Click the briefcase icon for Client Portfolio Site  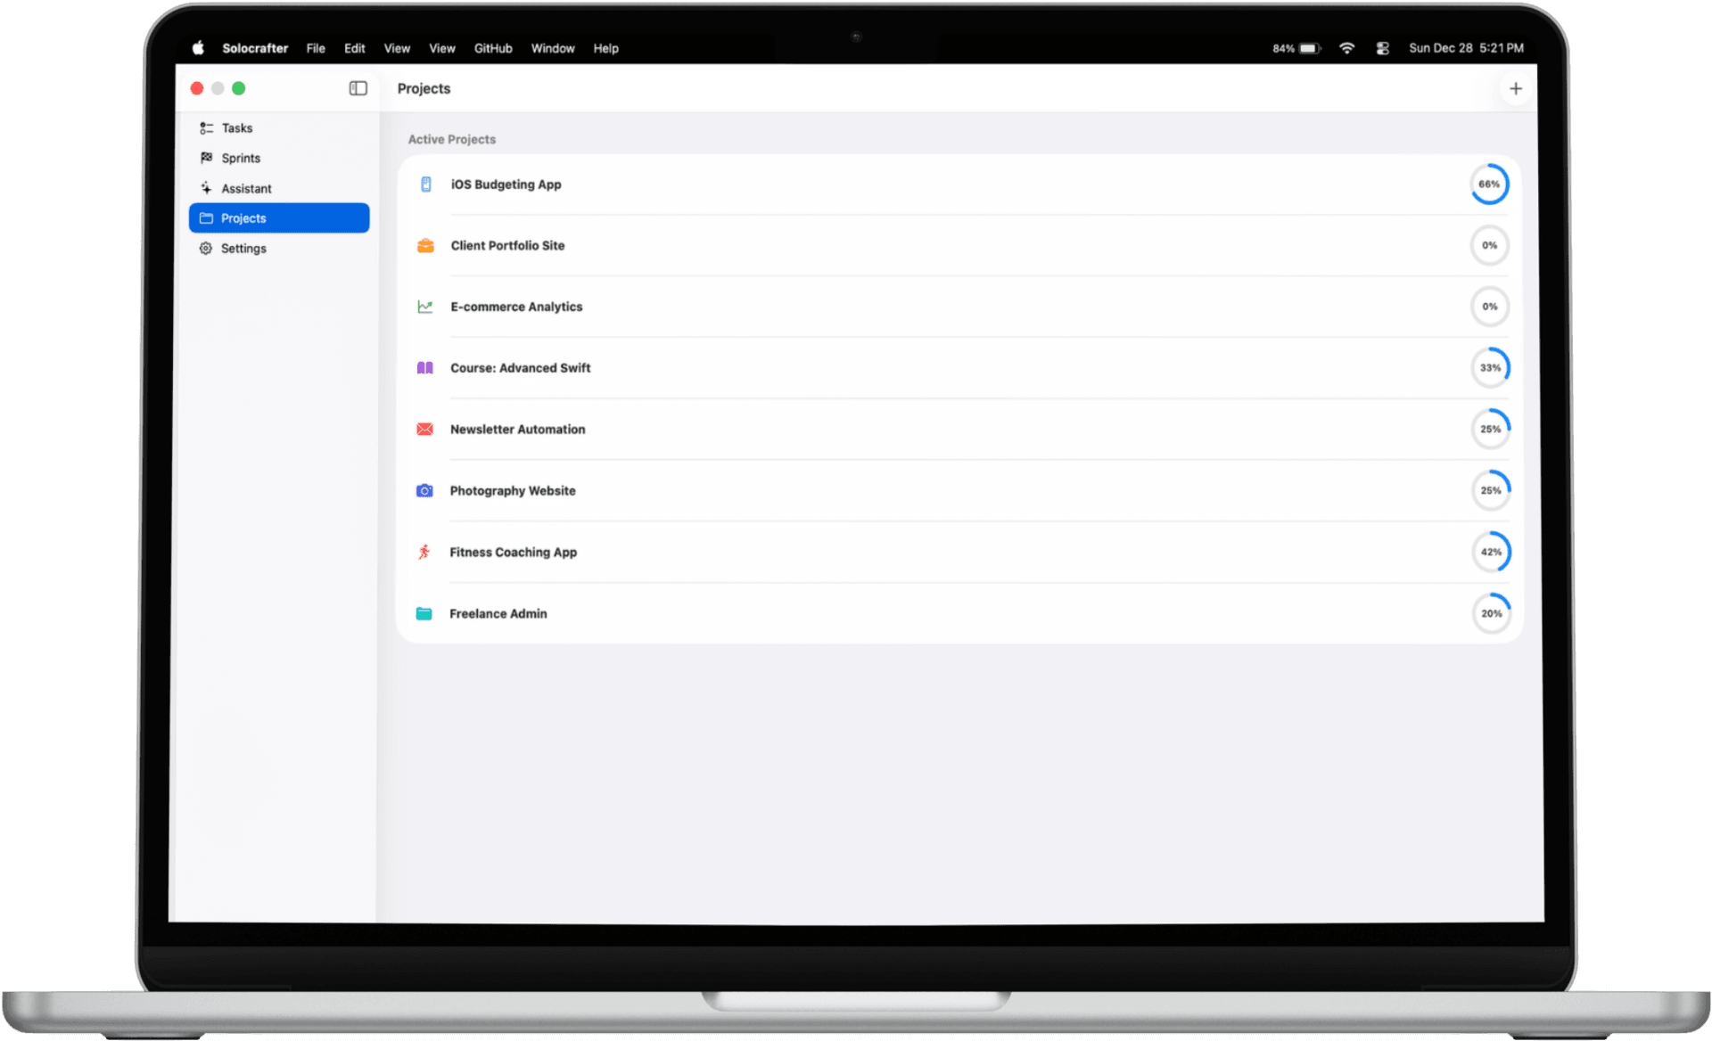pyautogui.click(x=425, y=245)
